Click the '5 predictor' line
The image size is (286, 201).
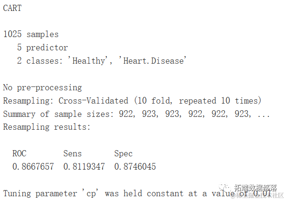(x=42, y=48)
